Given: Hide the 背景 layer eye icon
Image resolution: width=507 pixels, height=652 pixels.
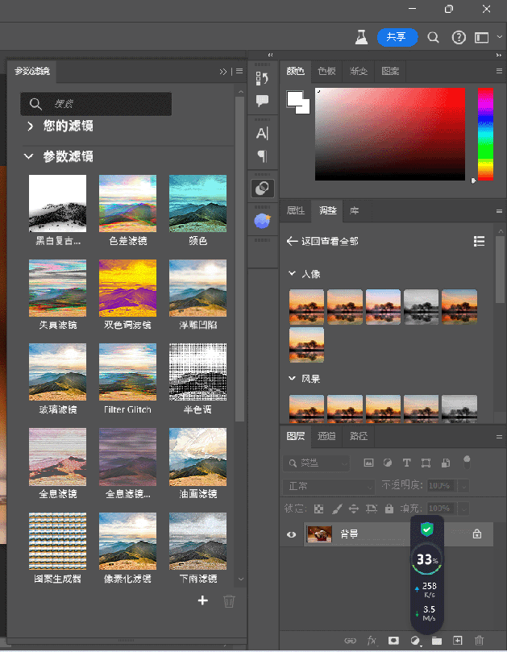Looking at the screenshot, I should (x=291, y=534).
